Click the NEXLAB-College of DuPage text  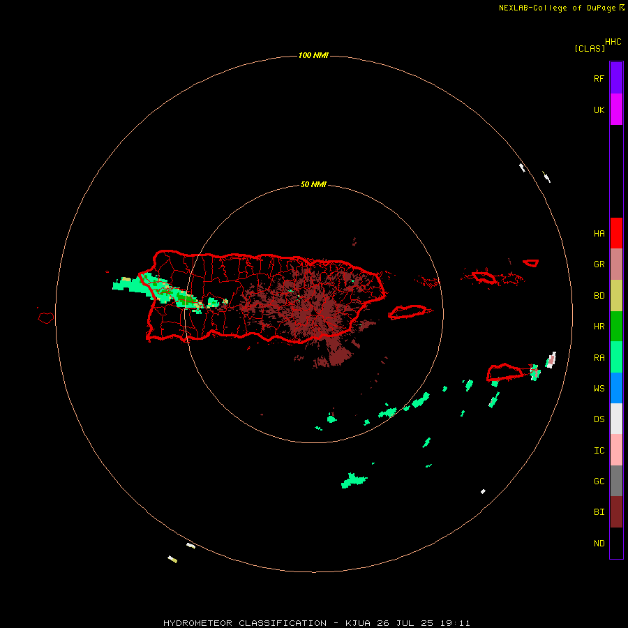tap(557, 8)
